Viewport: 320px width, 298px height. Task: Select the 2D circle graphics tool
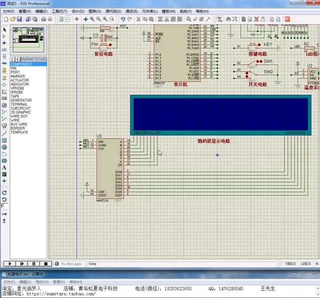pyautogui.click(x=5, y=147)
